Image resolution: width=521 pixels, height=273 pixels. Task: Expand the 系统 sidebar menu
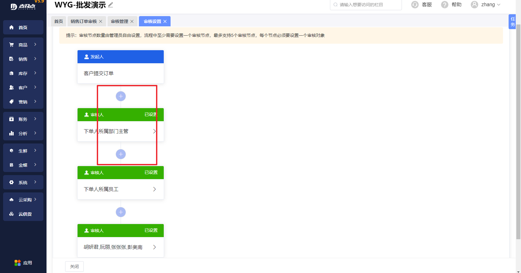point(23,183)
